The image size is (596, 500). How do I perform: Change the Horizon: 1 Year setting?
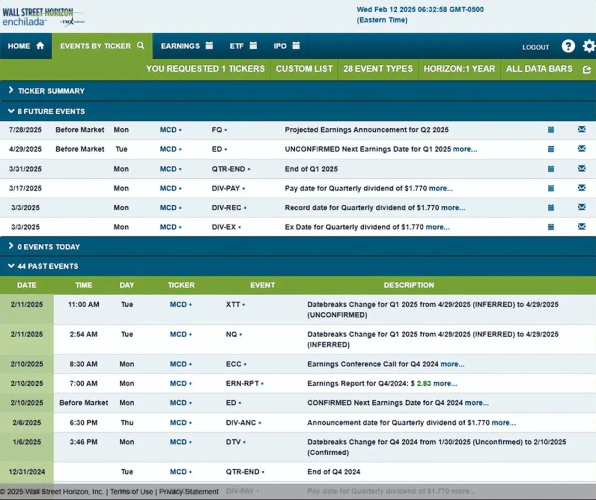pyautogui.click(x=459, y=69)
